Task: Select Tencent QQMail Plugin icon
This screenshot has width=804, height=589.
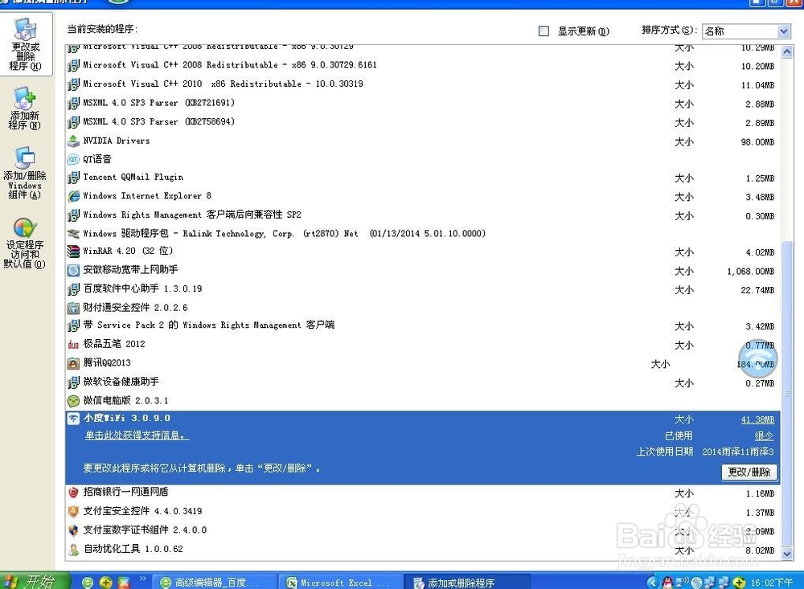Action: coord(73,178)
